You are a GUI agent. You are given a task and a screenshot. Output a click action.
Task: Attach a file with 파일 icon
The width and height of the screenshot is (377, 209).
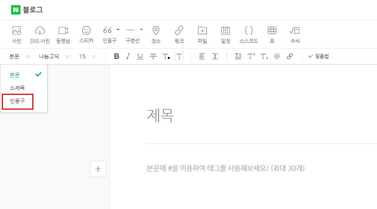tap(202, 34)
